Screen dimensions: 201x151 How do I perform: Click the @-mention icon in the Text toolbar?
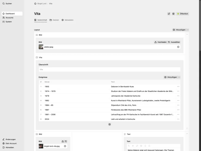click(141, 145)
